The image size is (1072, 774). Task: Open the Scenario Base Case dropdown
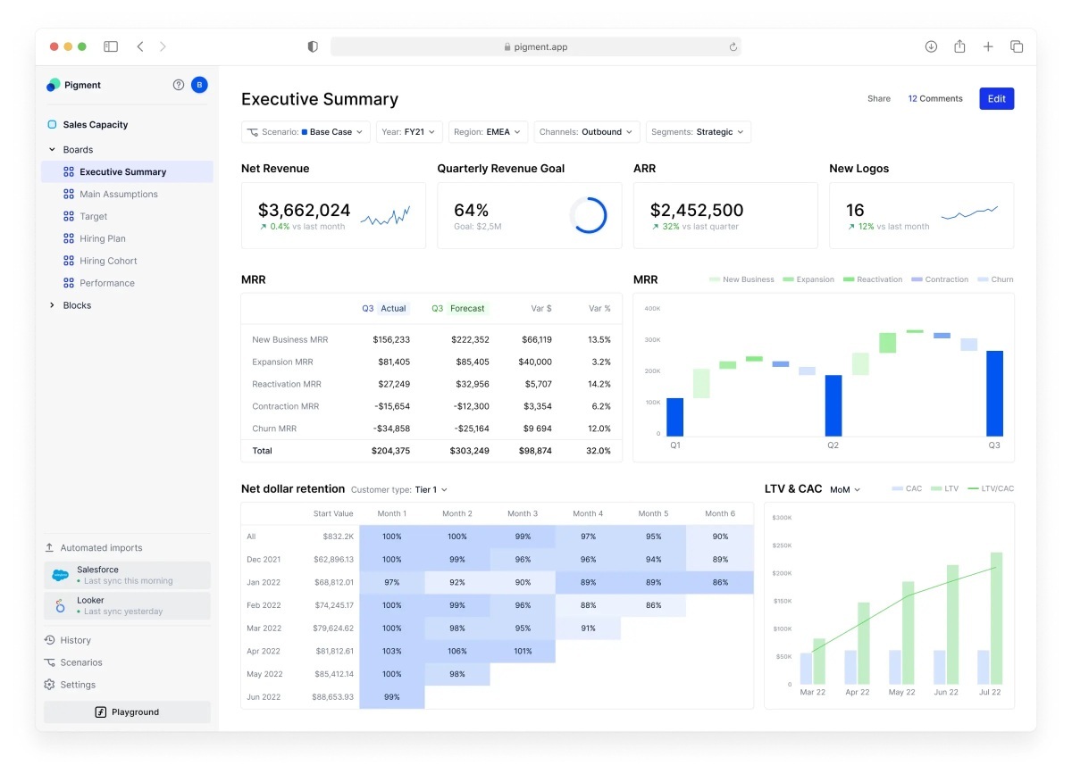306,132
